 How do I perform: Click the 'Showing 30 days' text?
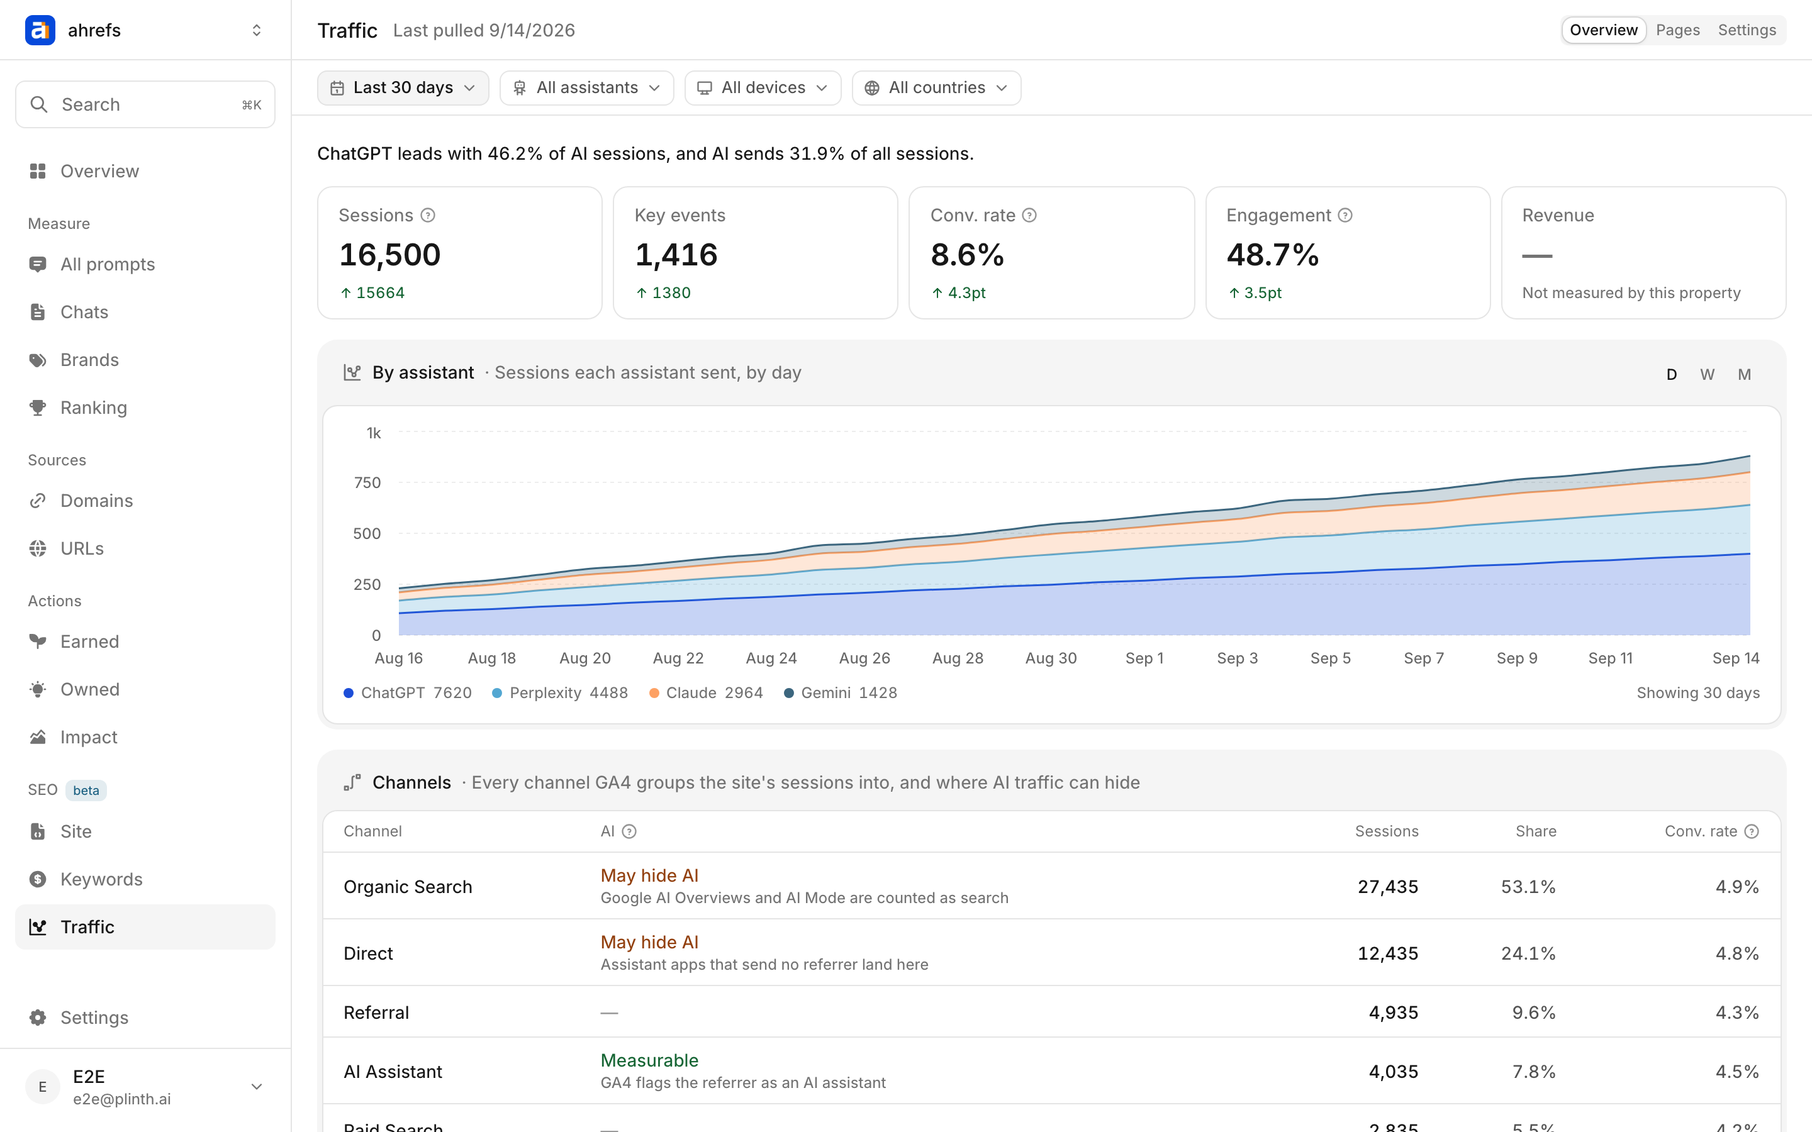[1698, 693]
